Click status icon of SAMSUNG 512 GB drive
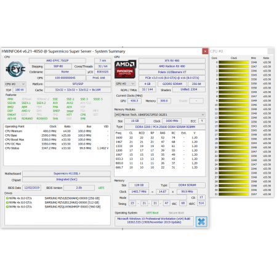 coord(7,203)
